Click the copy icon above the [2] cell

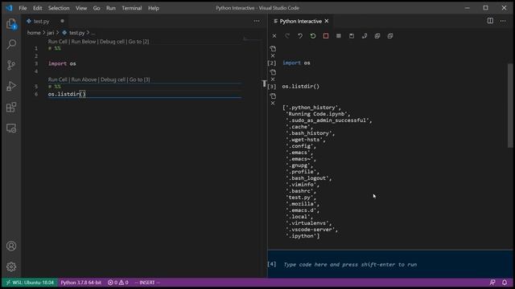273,49
